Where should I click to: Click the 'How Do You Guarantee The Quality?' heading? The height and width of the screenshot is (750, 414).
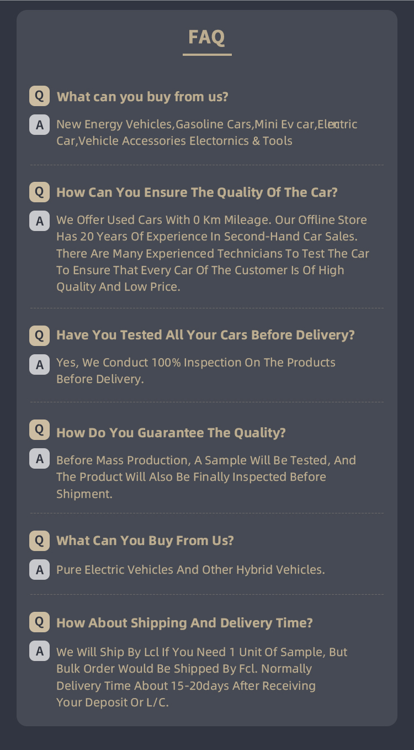point(171,432)
